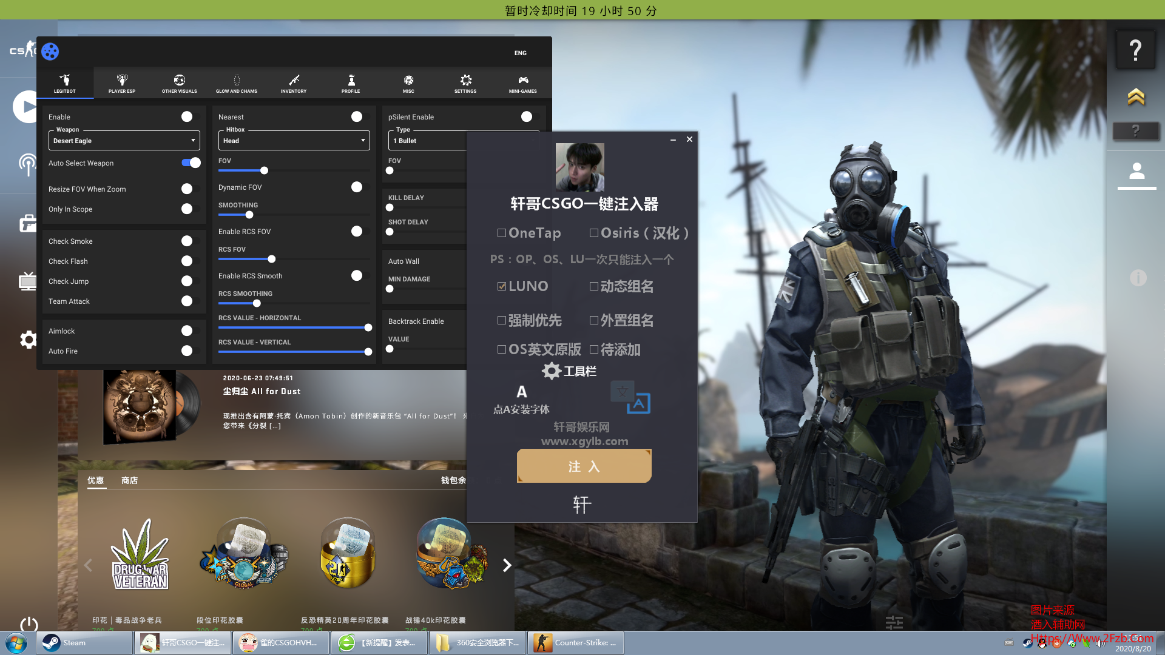Check the Osiris option in injector
This screenshot has height=655, width=1165.
click(x=594, y=233)
